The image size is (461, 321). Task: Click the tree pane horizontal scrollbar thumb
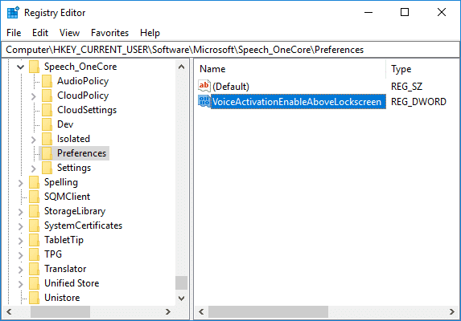click(x=60, y=311)
